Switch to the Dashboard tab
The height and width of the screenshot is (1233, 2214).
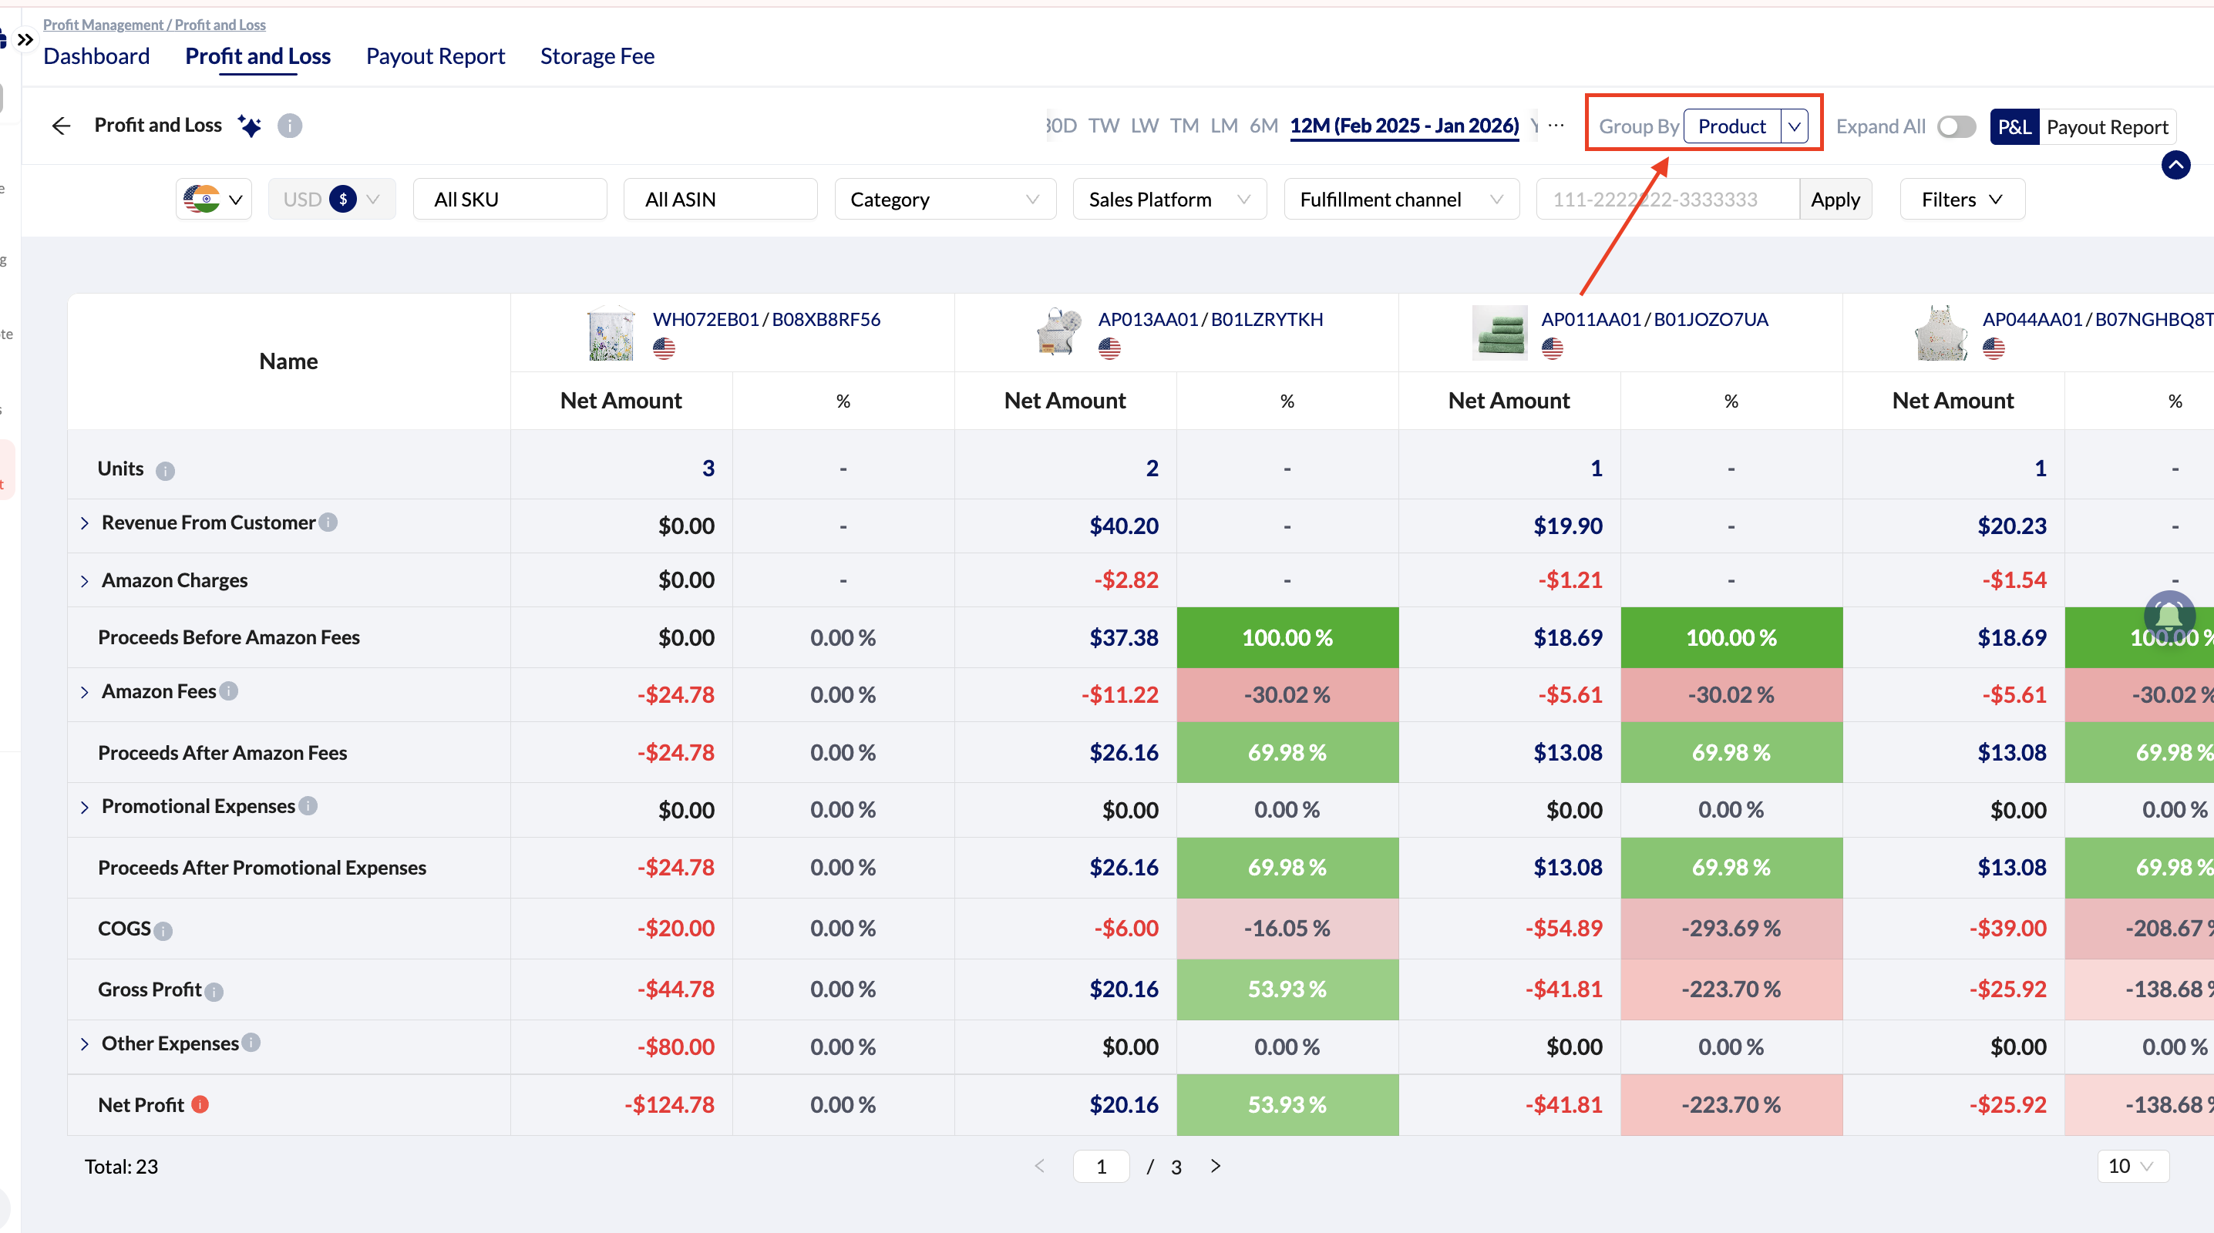[96, 55]
